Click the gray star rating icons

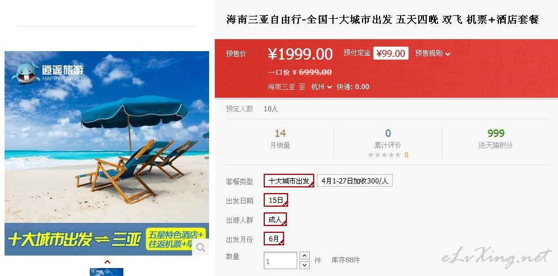[384, 154]
